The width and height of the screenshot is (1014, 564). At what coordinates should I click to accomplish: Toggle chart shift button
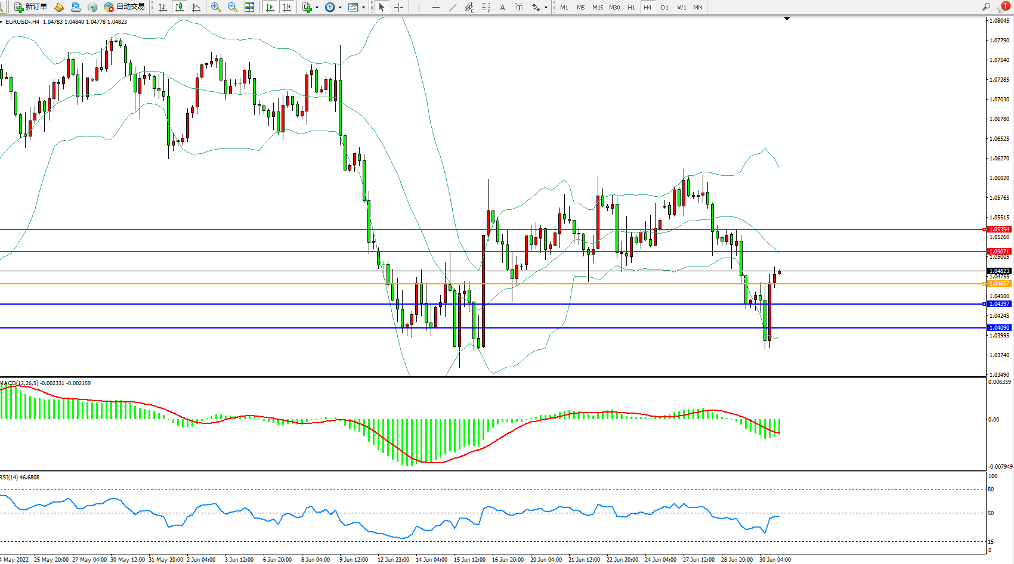click(x=287, y=7)
